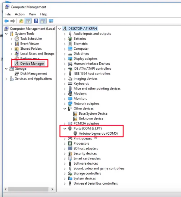The width and height of the screenshot is (181, 197).
Task: Select the Software devices category
Action: point(86,163)
